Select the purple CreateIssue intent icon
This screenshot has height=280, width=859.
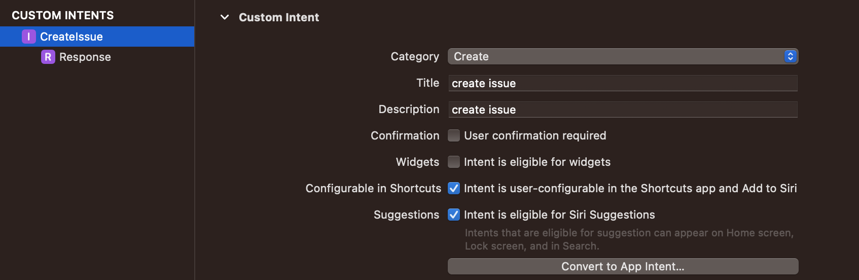(x=28, y=37)
